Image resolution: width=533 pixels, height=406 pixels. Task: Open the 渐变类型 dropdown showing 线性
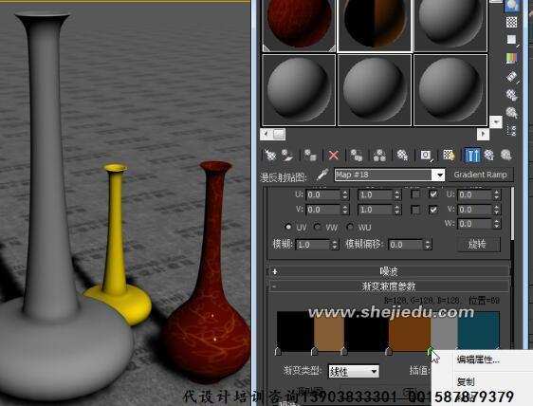pyautogui.click(x=354, y=371)
